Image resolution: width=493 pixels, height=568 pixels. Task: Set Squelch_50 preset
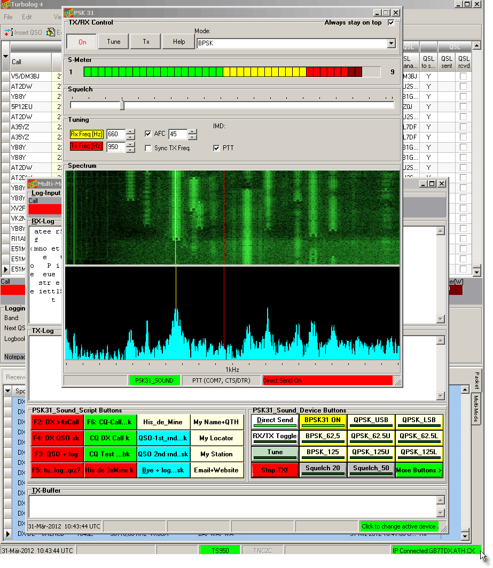coord(371,470)
